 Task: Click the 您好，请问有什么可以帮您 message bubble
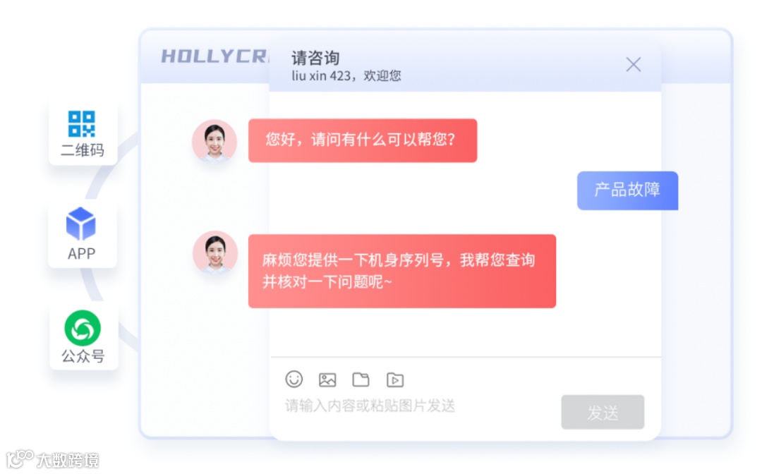(363, 140)
